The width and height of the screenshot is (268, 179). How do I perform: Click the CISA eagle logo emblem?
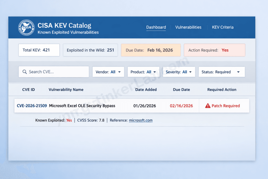click(26, 27)
